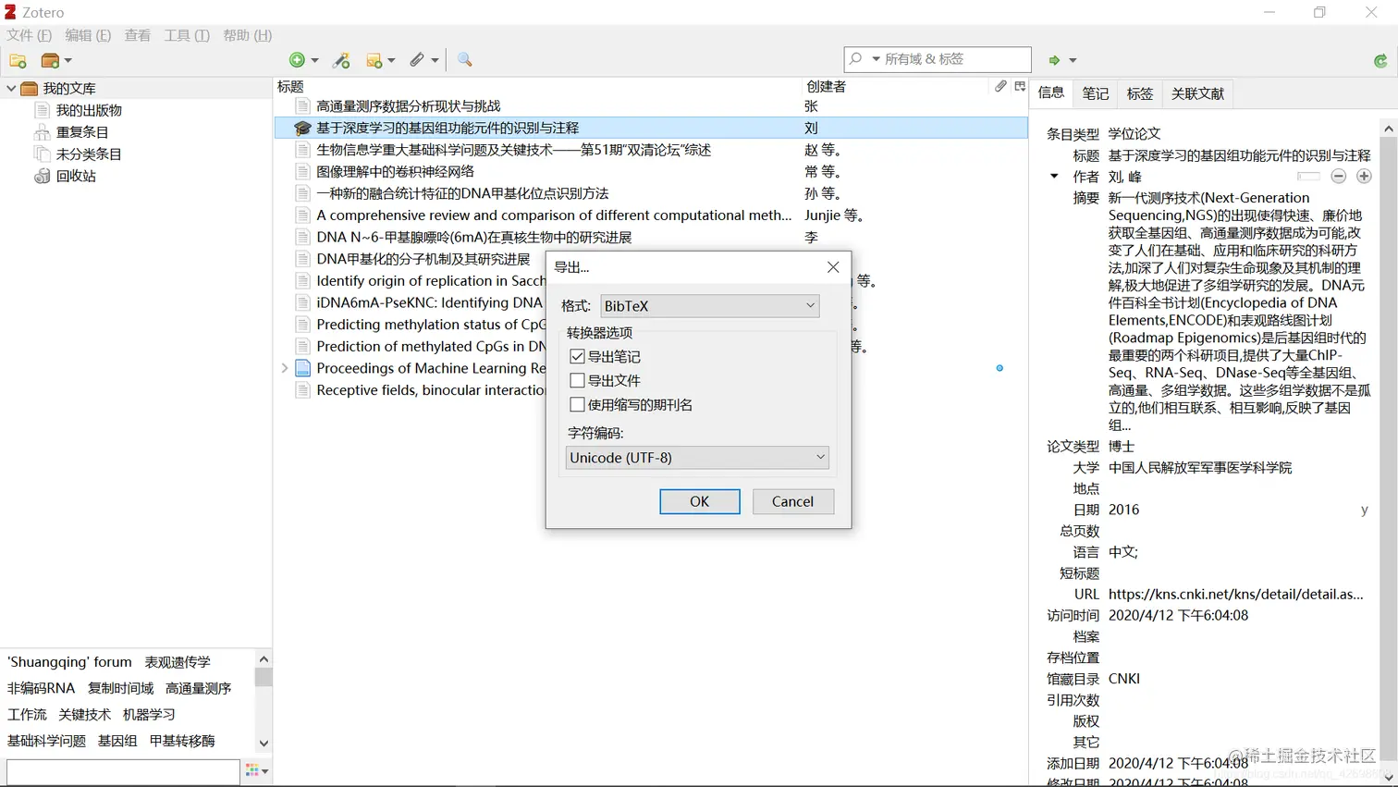
Task: Expand the Proceedings of Machine Learning row
Action: (x=285, y=368)
